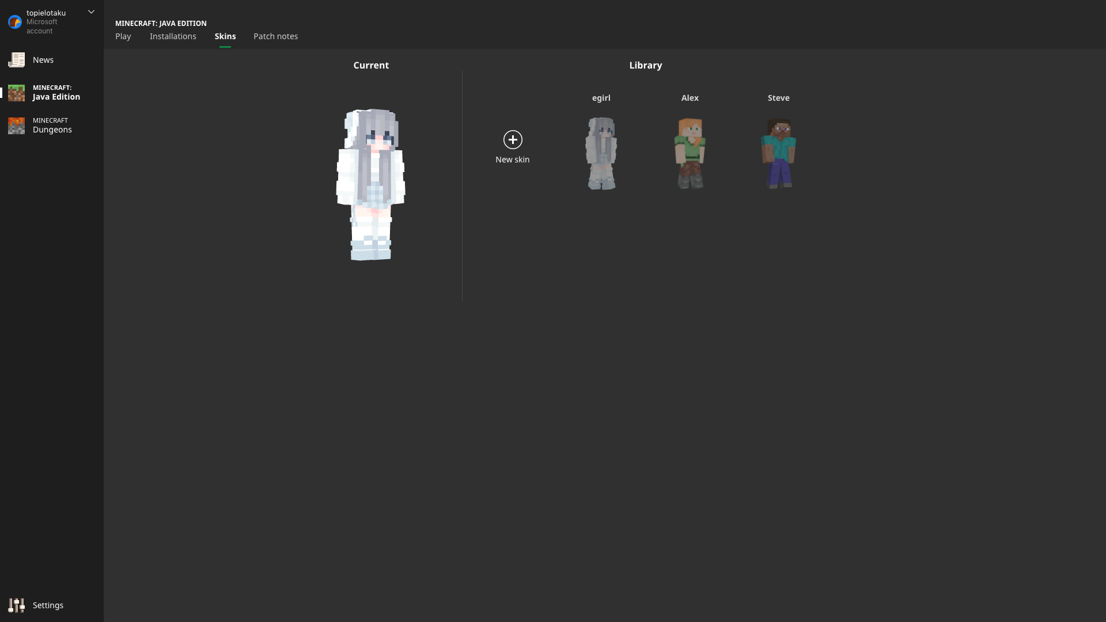Click the plus circle New skin icon

(513, 139)
